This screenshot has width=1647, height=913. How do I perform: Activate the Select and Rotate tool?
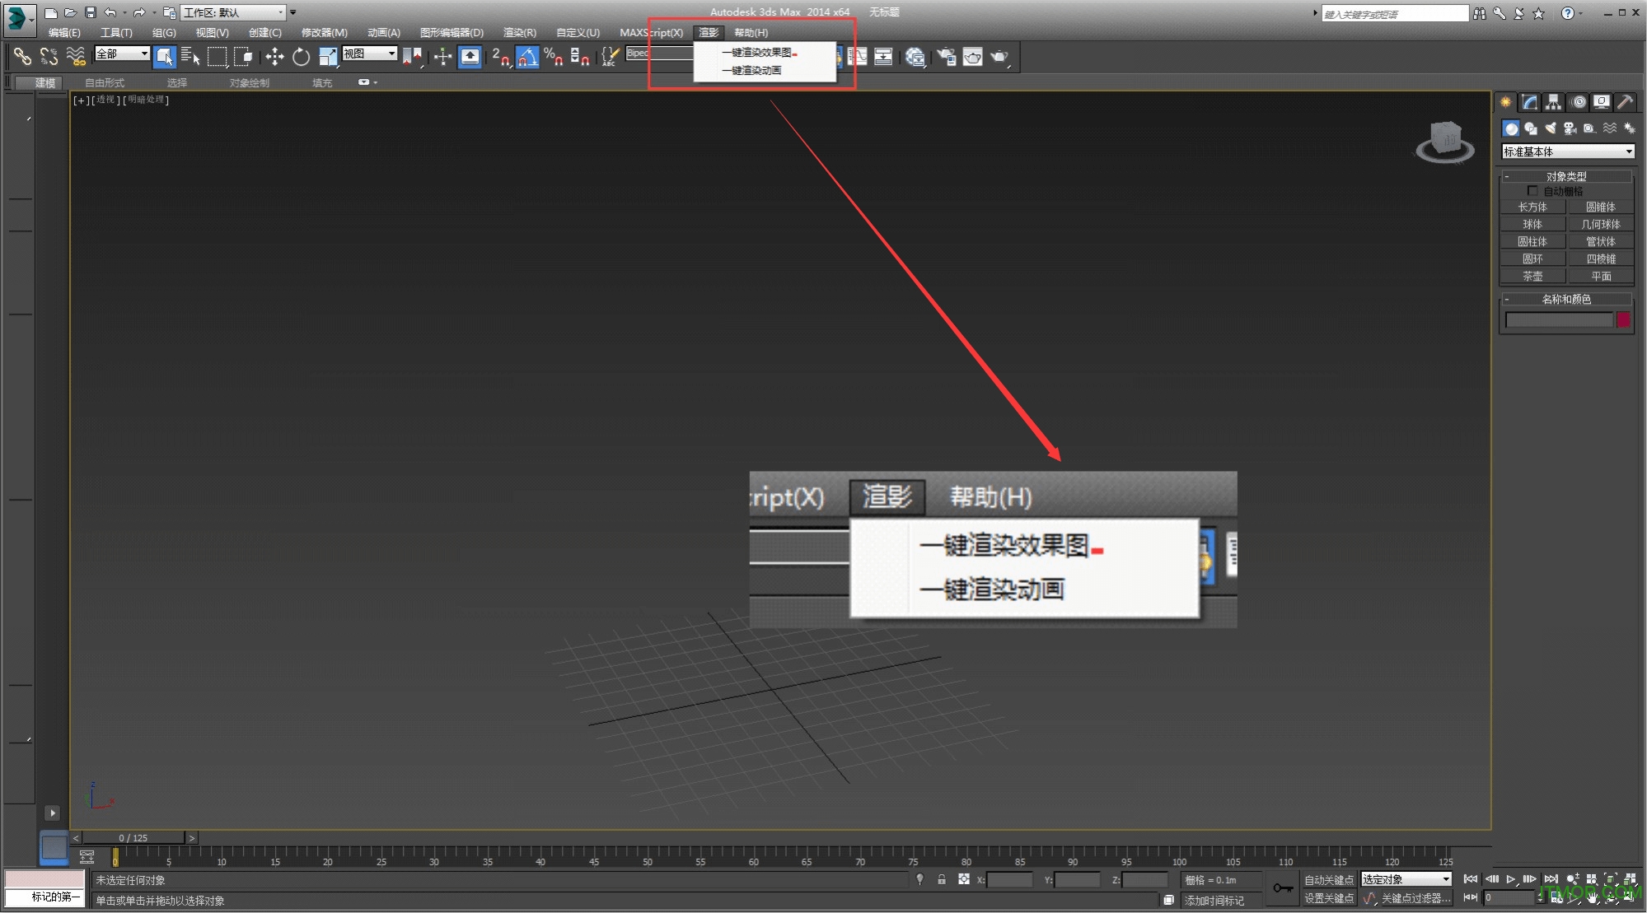(x=302, y=56)
